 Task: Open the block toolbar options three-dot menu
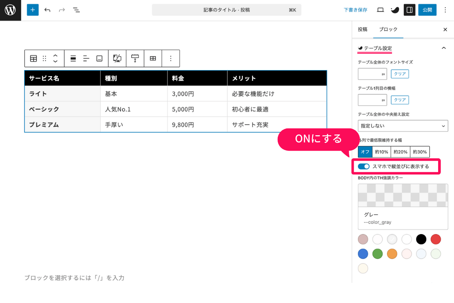(171, 58)
